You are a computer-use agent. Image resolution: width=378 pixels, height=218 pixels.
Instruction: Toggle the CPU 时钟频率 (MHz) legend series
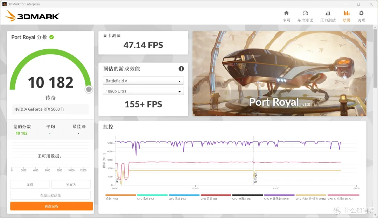[x=279, y=197]
